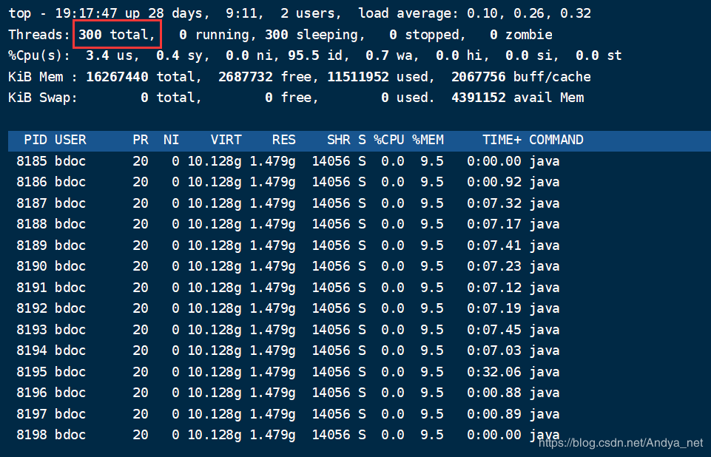This screenshot has width=711, height=457.
Task: Click the VIRT column header
Action: point(226,140)
